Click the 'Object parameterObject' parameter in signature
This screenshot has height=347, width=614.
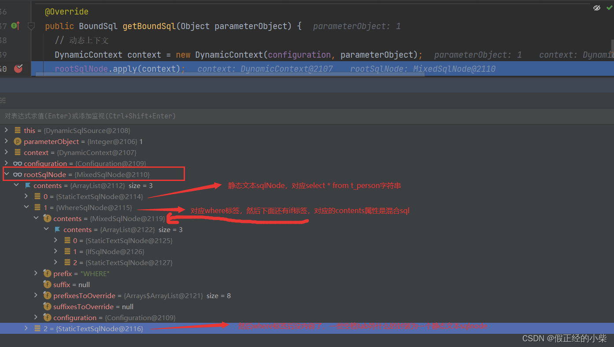[x=235, y=26]
